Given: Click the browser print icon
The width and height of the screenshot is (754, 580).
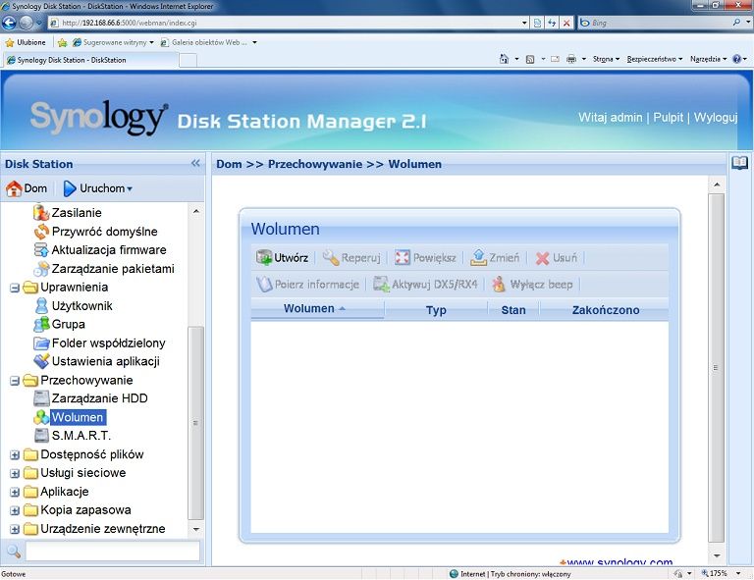Looking at the screenshot, I should [571, 59].
